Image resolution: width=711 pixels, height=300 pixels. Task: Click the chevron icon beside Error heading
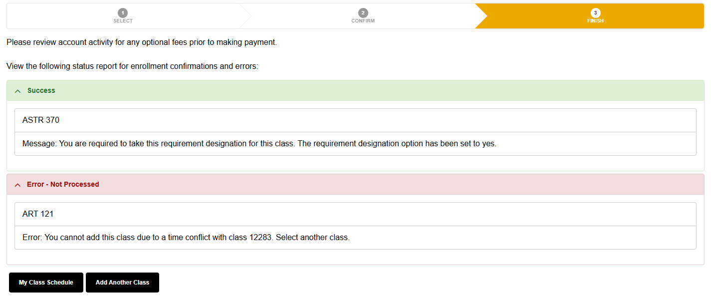point(18,184)
